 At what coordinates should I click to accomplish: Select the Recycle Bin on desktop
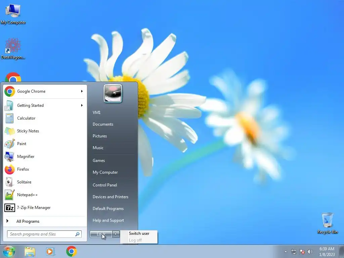[x=327, y=223]
